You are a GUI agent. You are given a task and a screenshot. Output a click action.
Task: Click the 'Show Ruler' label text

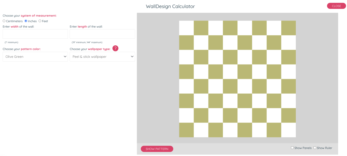pos(324,148)
